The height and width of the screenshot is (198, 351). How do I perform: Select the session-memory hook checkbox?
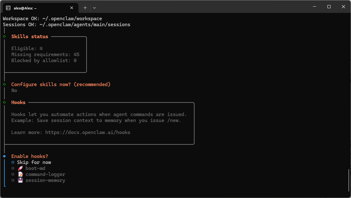[13, 180]
